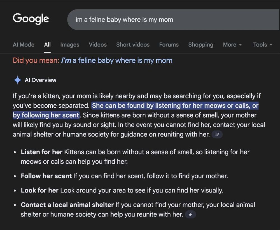Click the Did you mean suggestion link
The image size is (280, 230).
[x=116, y=60]
